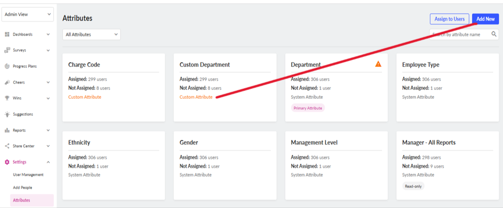The width and height of the screenshot is (503, 208).
Task: Click the Wins trophy icon
Action: [7, 98]
